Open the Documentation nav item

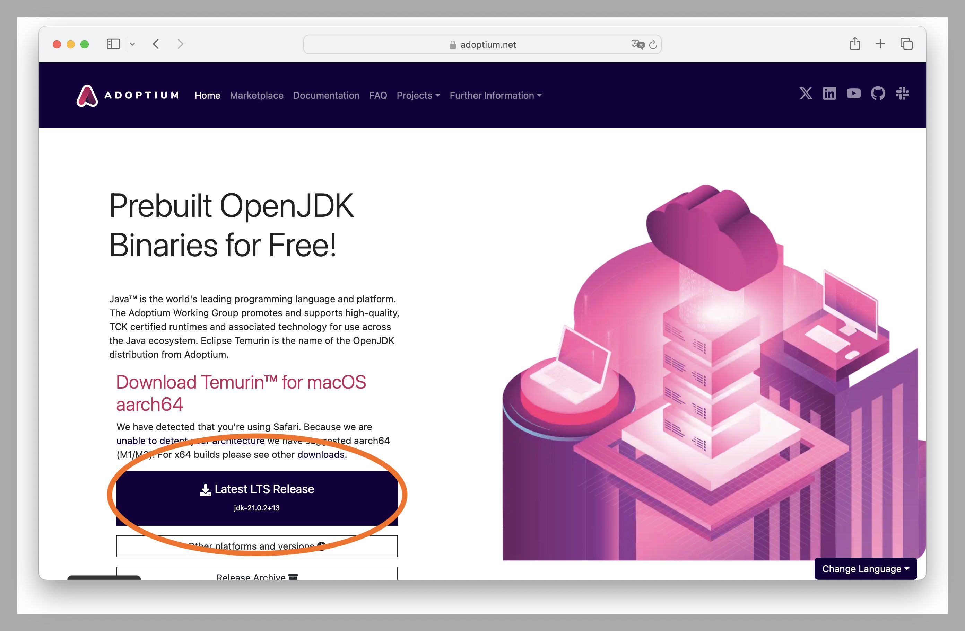(x=326, y=95)
